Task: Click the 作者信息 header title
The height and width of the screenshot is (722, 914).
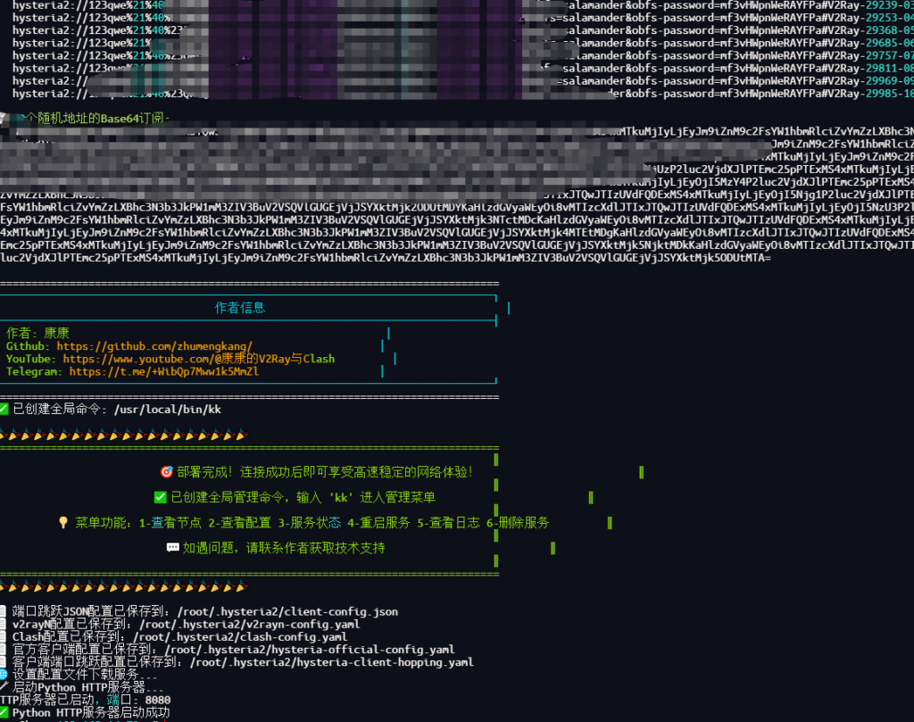Action: tap(240, 308)
